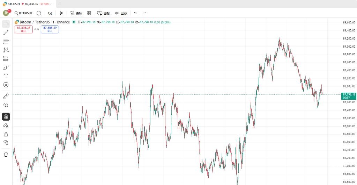
Task: Click the blue 买入 buy button
Action: pyautogui.click(x=50, y=29)
